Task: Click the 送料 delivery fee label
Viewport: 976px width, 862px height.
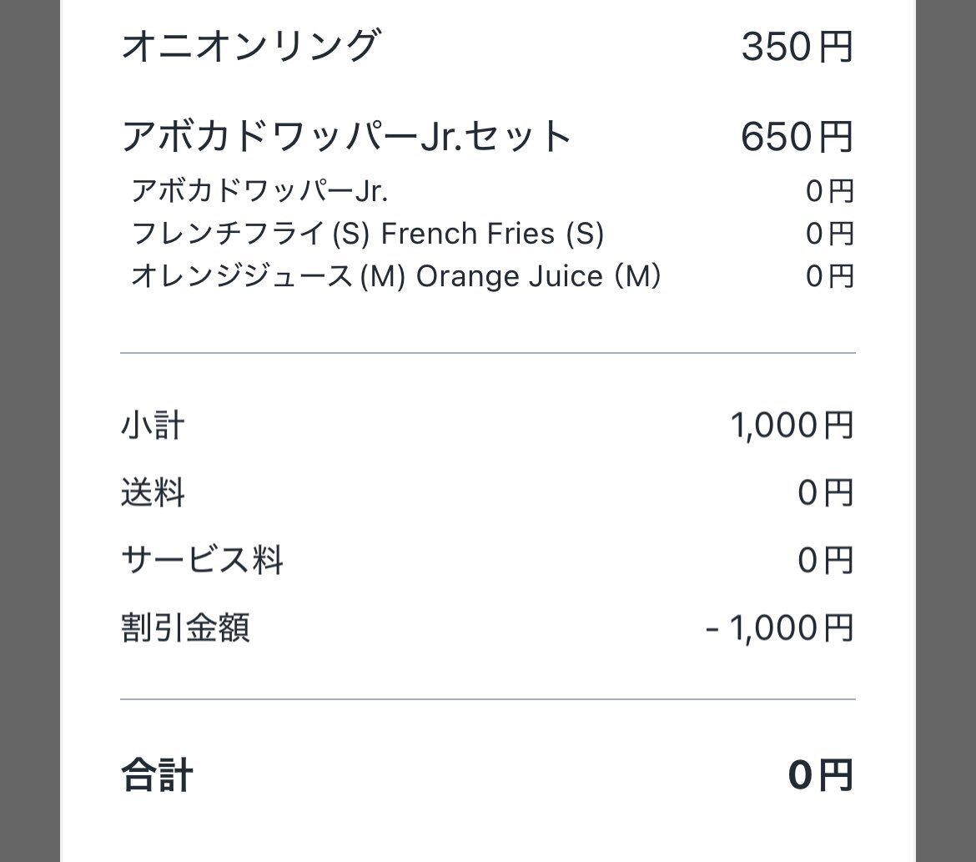Action: click(153, 492)
